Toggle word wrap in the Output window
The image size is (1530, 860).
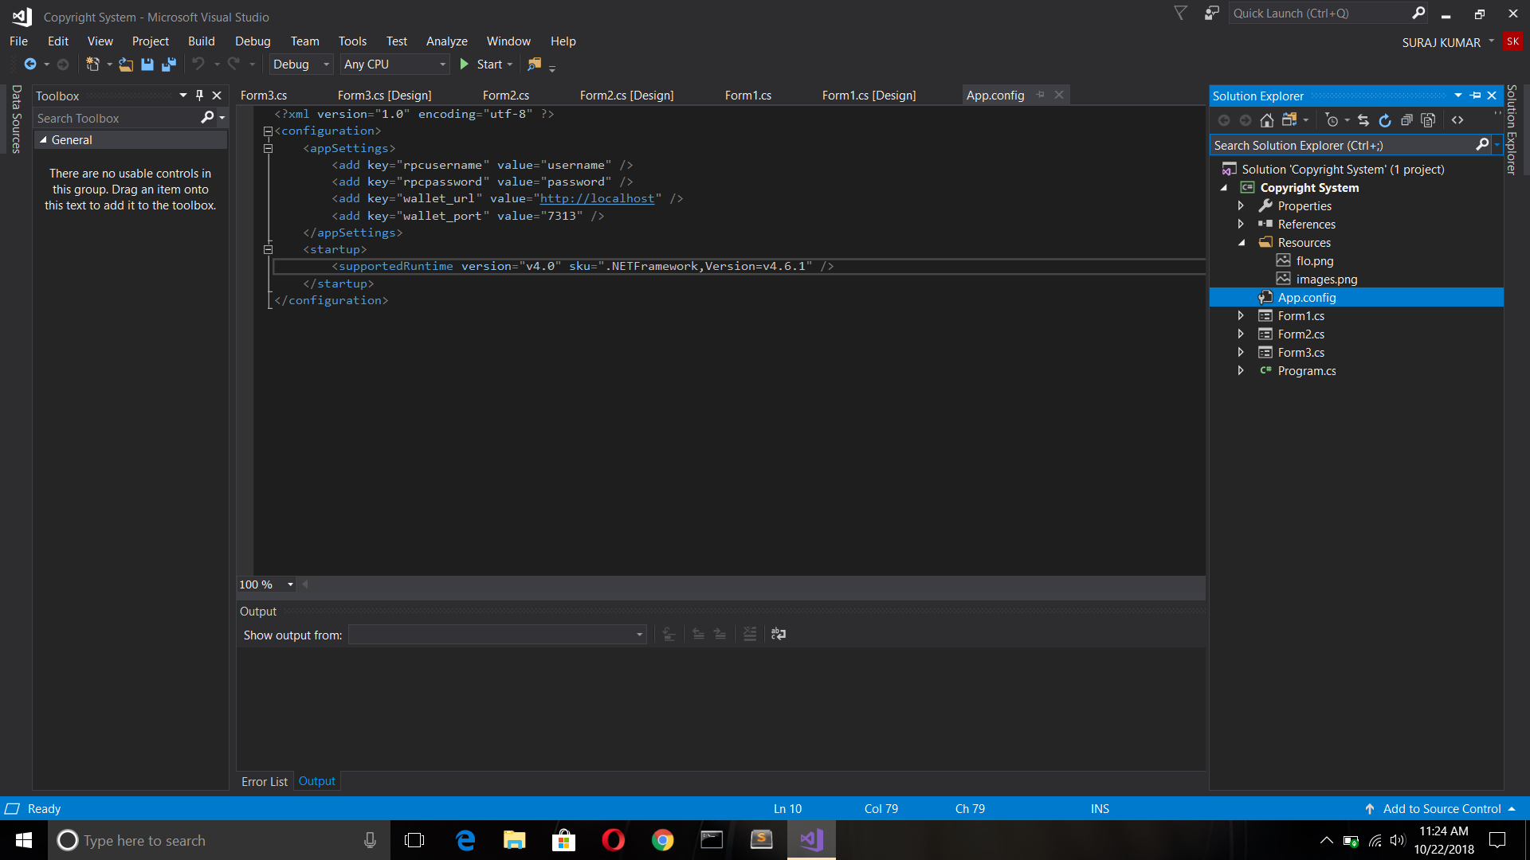pos(779,635)
